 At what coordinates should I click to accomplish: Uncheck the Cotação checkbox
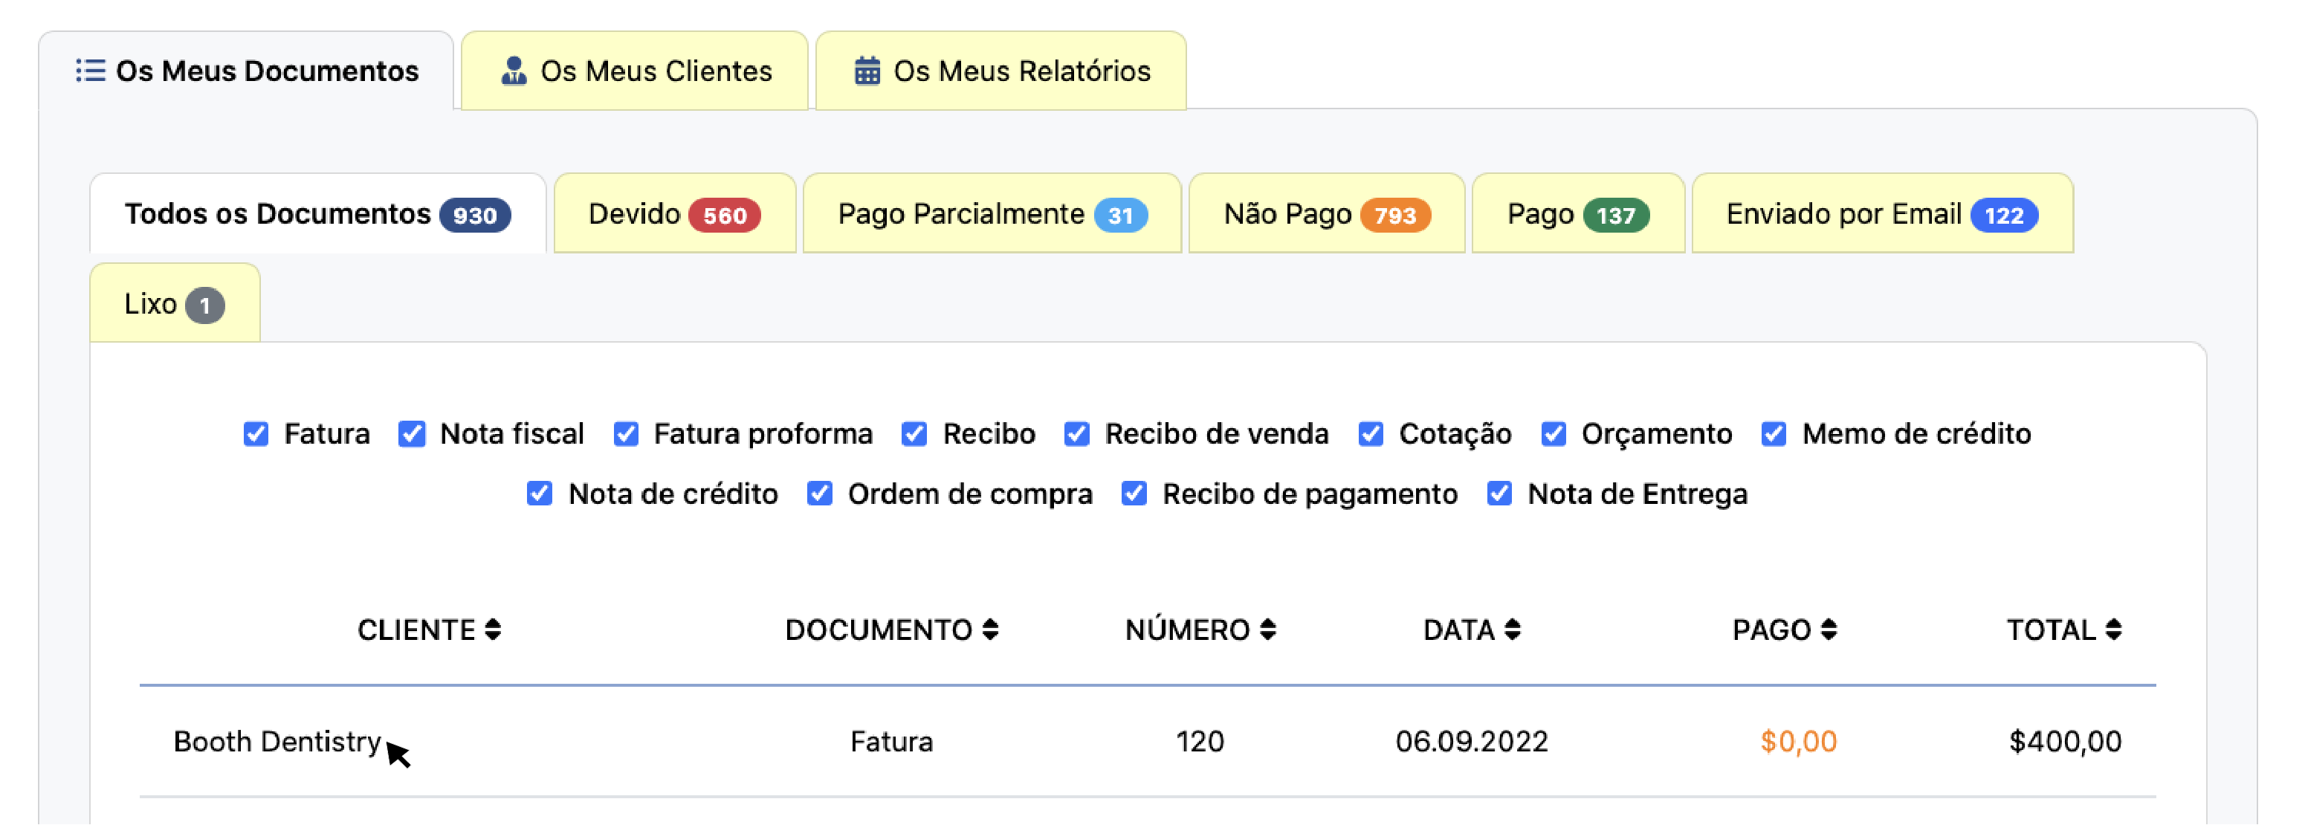pos(1371,434)
